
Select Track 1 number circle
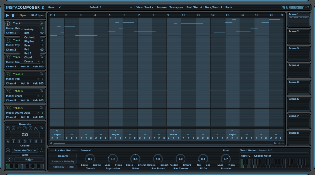pyautogui.click(x=8, y=23)
